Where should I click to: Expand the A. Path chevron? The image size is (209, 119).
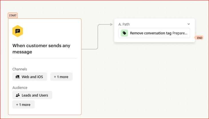coord(189,24)
